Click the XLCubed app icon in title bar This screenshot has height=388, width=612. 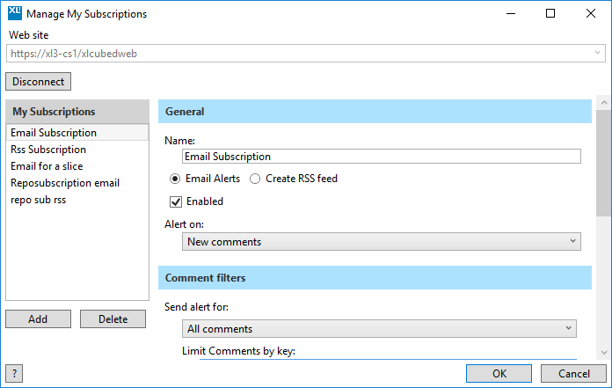pos(15,13)
